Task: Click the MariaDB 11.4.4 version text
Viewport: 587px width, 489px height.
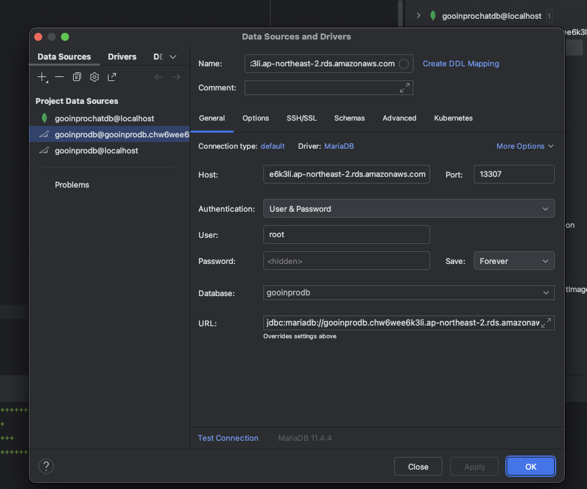Action: 305,438
